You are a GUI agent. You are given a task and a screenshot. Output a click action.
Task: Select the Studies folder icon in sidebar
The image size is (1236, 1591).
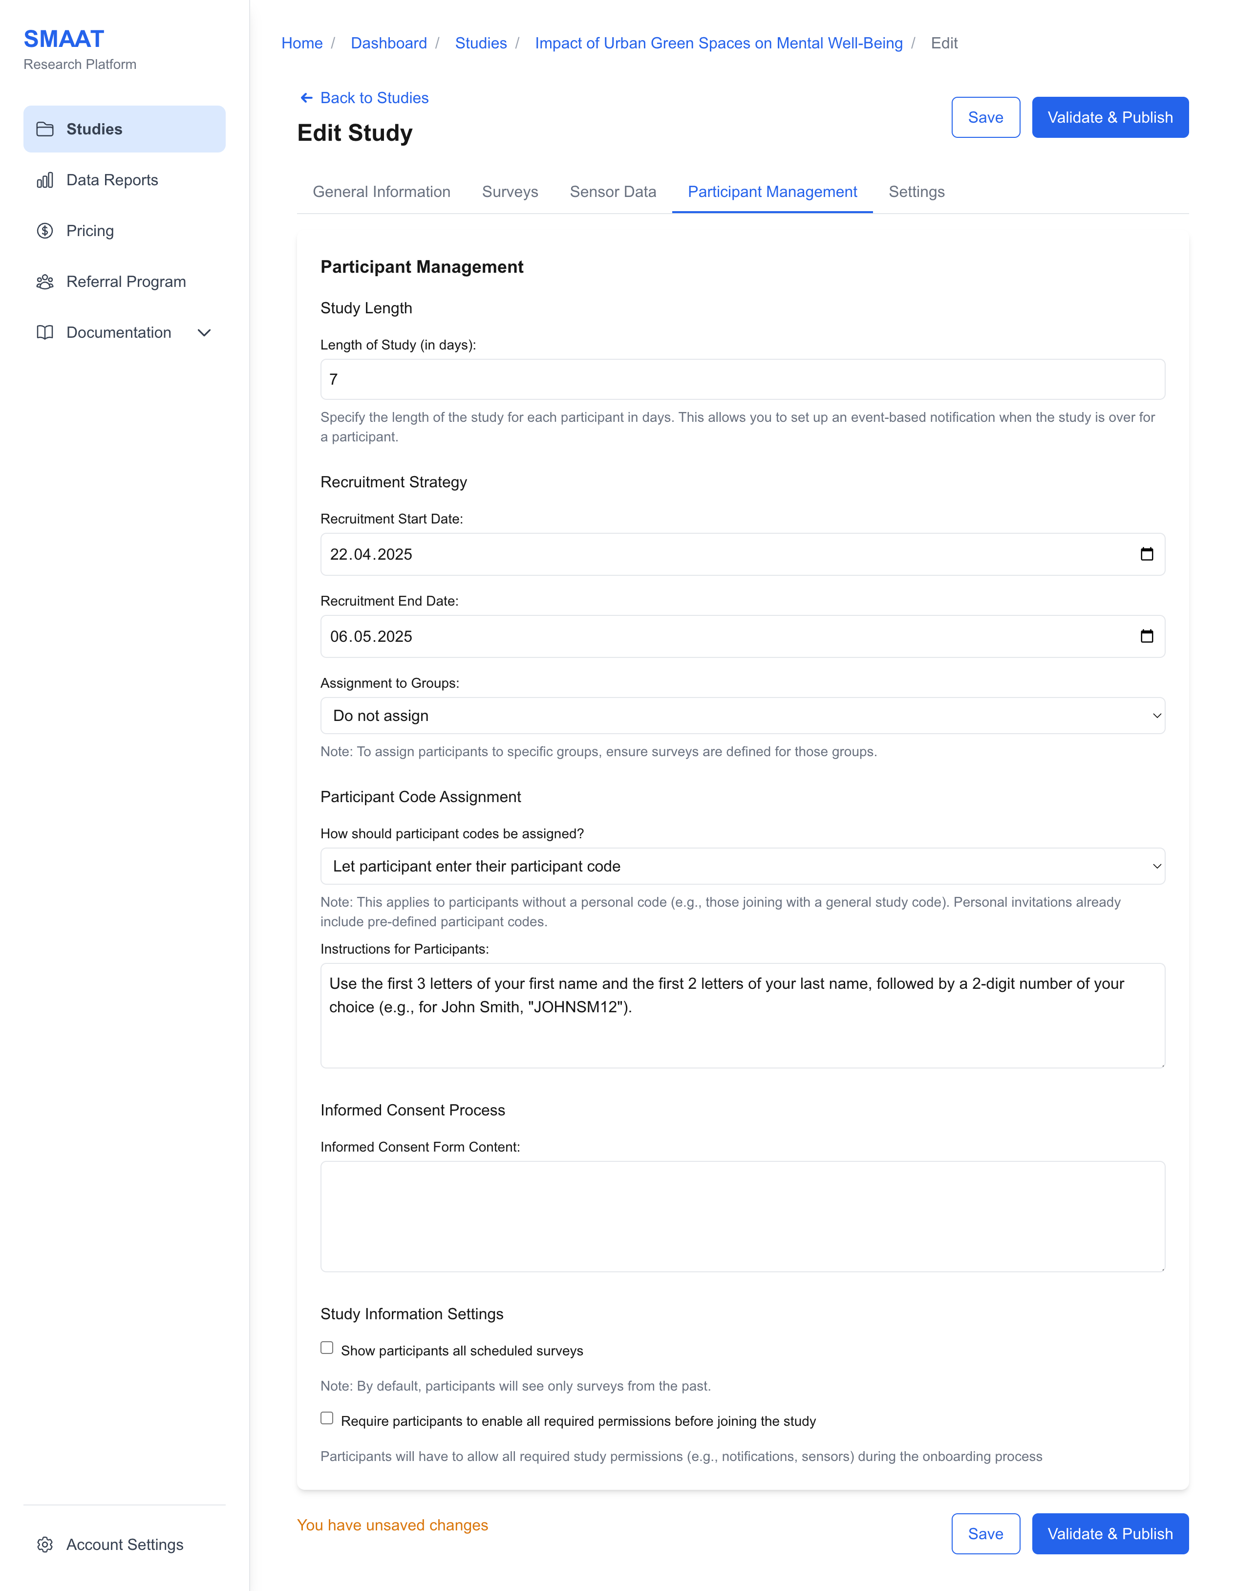pos(45,129)
